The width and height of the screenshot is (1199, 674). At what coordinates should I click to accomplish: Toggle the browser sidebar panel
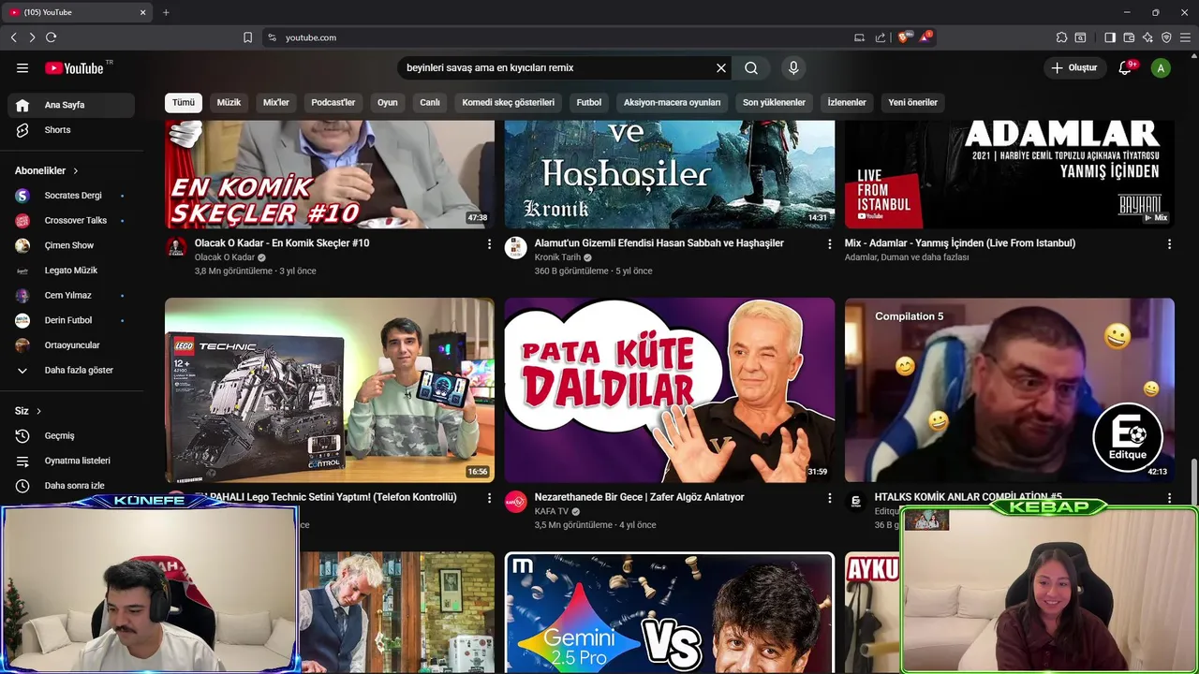click(1110, 37)
